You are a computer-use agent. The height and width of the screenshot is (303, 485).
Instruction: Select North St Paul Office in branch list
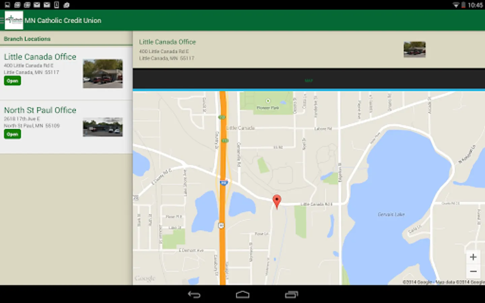point(66,127)
